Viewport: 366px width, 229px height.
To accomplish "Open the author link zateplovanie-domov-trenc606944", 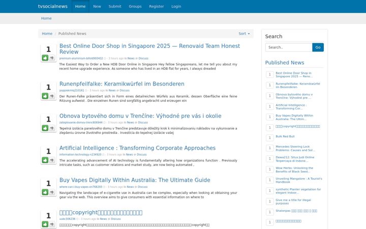I will tap(81, 123).
